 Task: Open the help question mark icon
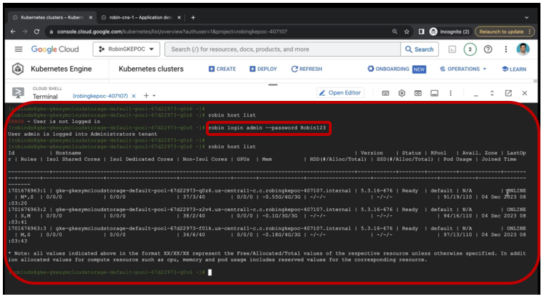488,49
